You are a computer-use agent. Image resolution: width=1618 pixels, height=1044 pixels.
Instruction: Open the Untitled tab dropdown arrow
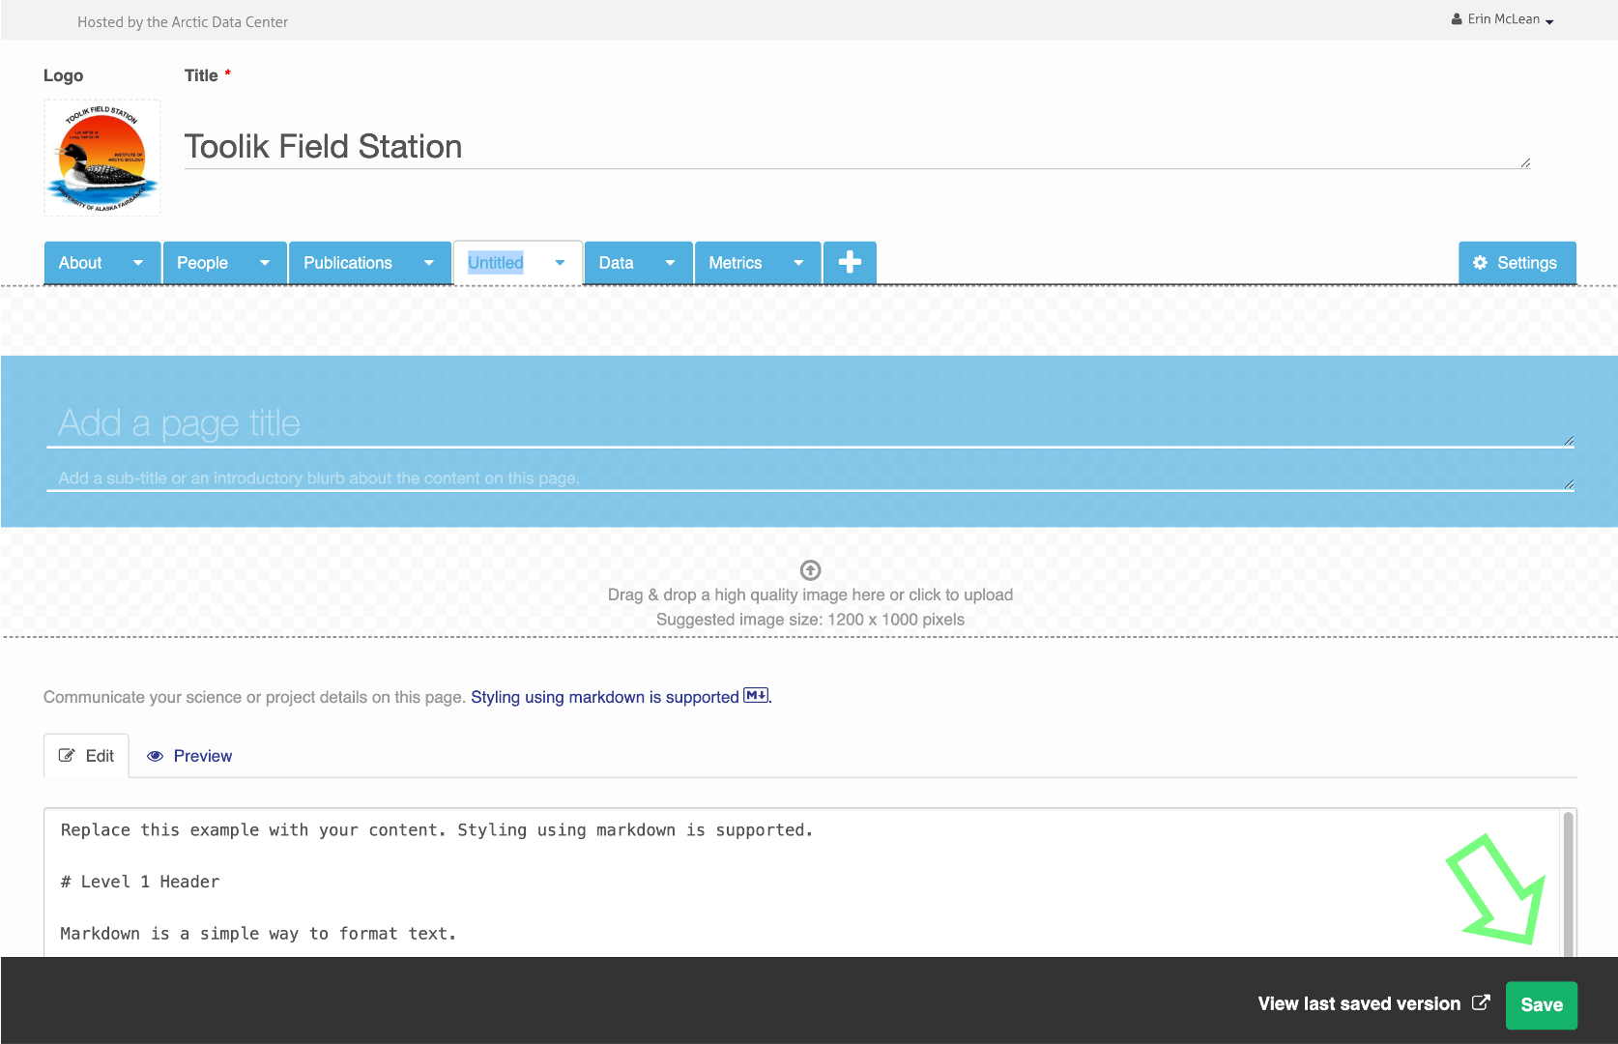(560, 263)
